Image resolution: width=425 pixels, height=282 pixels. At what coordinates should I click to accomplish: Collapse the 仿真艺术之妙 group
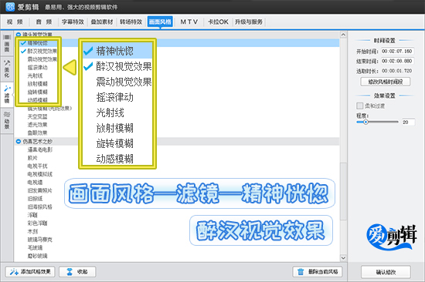[x=19, y=141]
